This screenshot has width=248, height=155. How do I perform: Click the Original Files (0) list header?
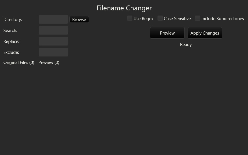(19, 63)
